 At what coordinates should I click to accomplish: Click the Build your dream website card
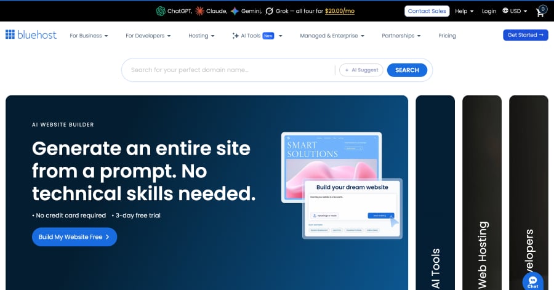tap(352, 208)
